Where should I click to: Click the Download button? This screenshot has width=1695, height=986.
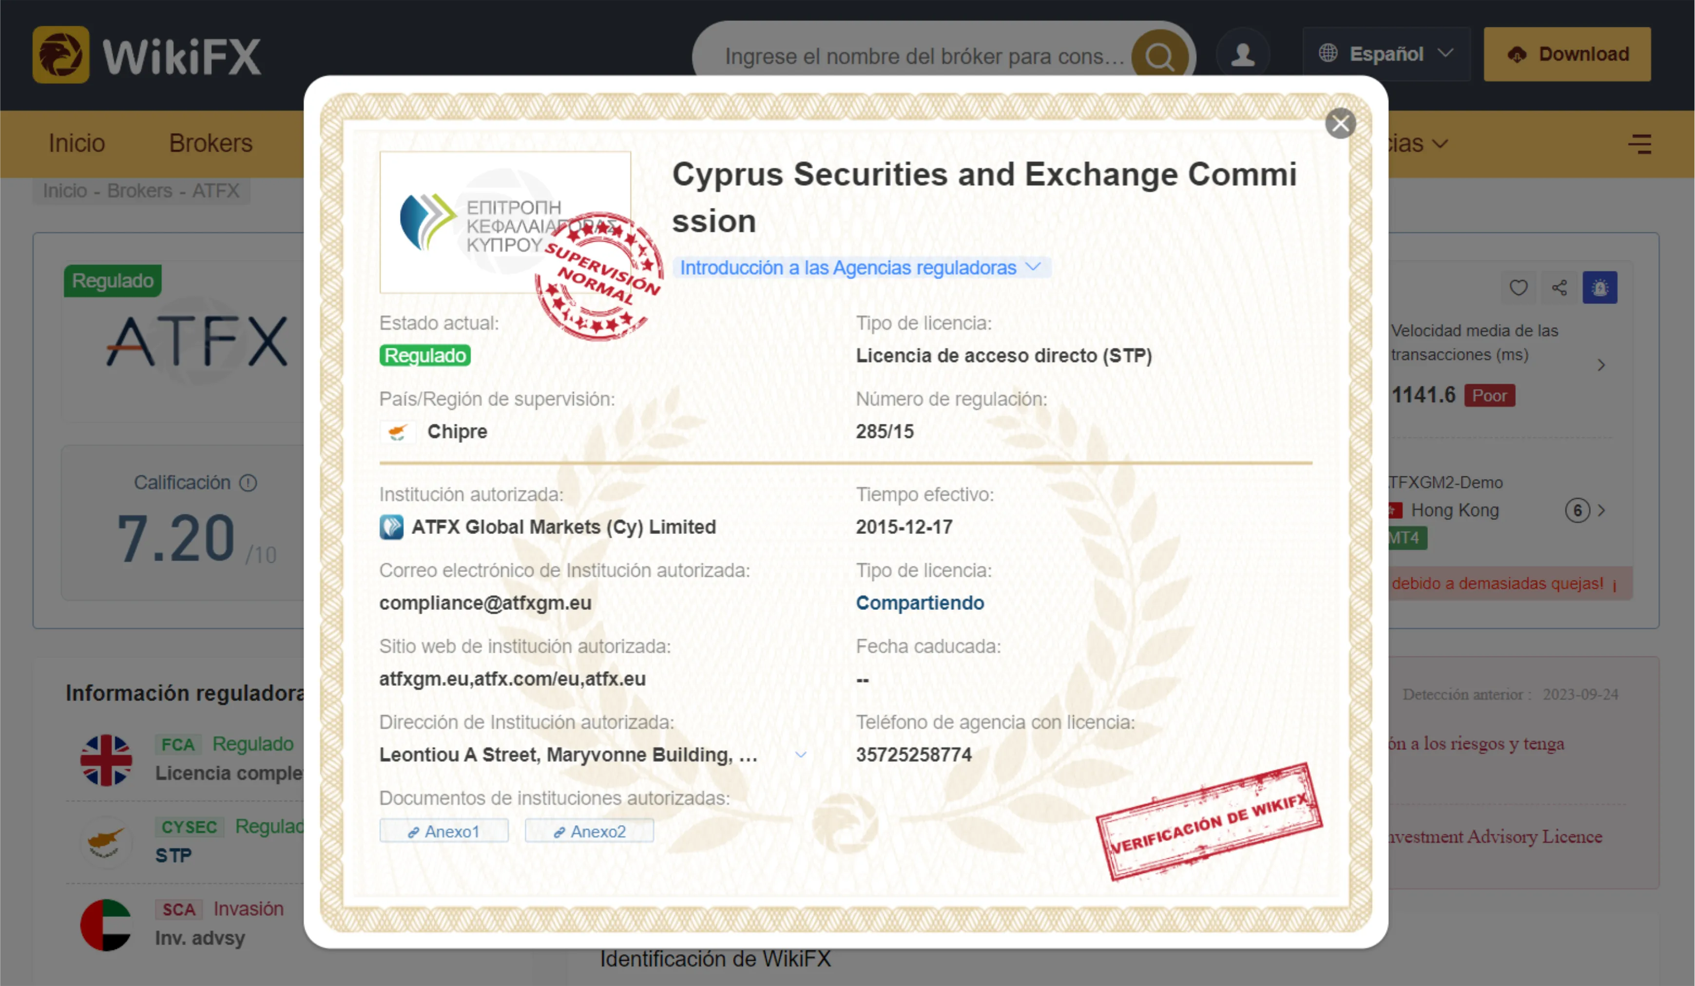pos(1567,54)
